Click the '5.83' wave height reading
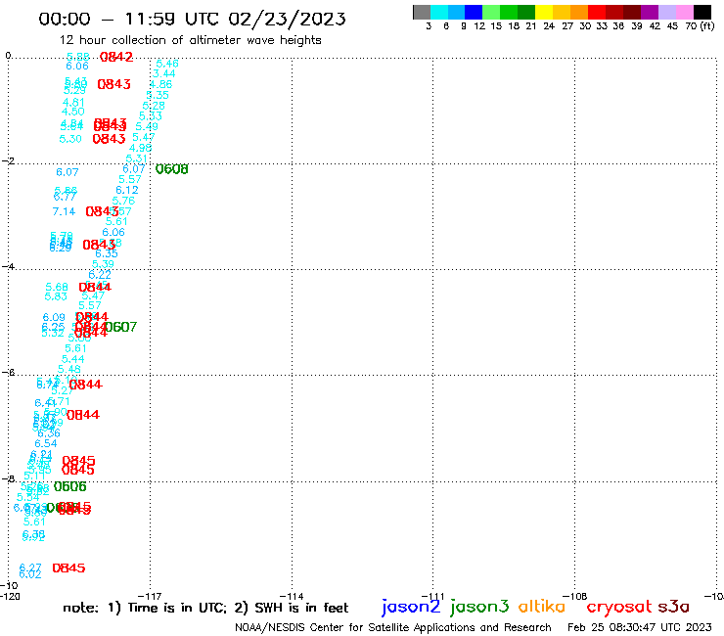 tap(56, 296)
